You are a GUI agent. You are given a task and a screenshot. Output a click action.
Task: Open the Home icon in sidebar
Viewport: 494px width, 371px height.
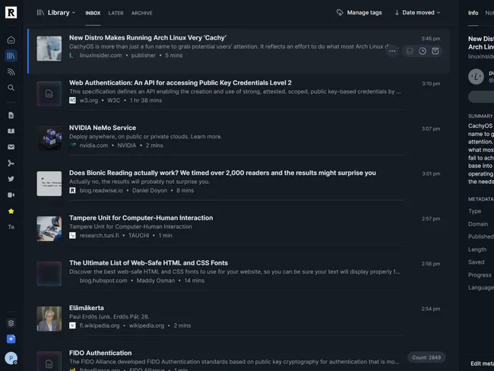point(11,40)
